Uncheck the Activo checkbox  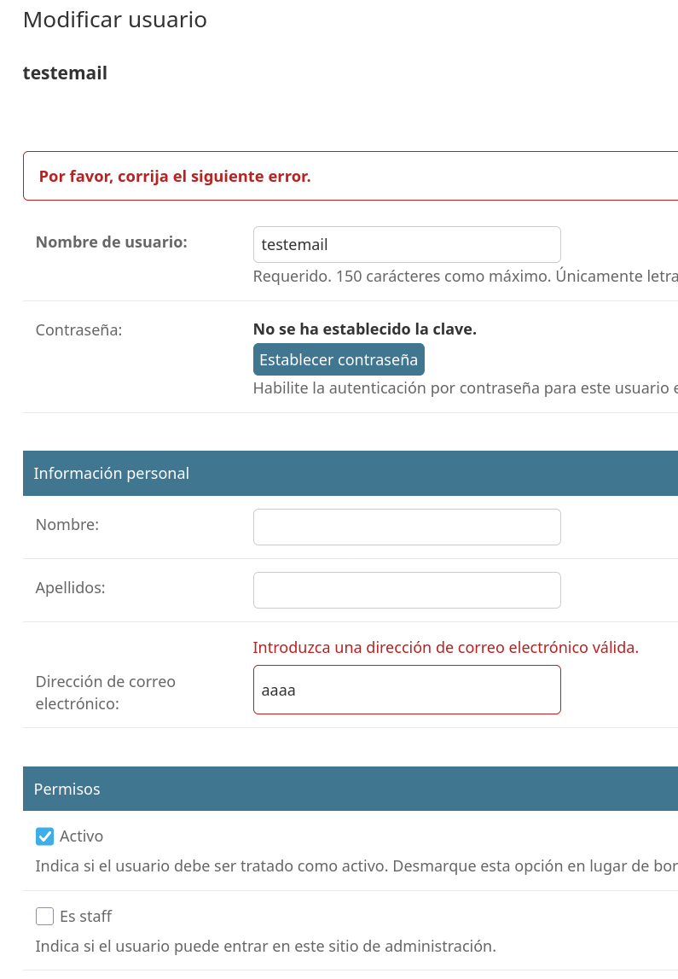[44, 836]
